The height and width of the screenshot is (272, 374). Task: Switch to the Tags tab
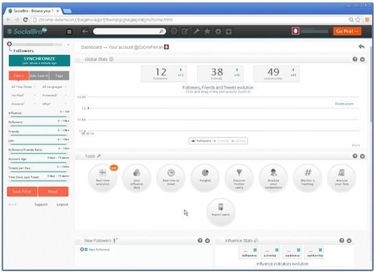coord(59,76)
